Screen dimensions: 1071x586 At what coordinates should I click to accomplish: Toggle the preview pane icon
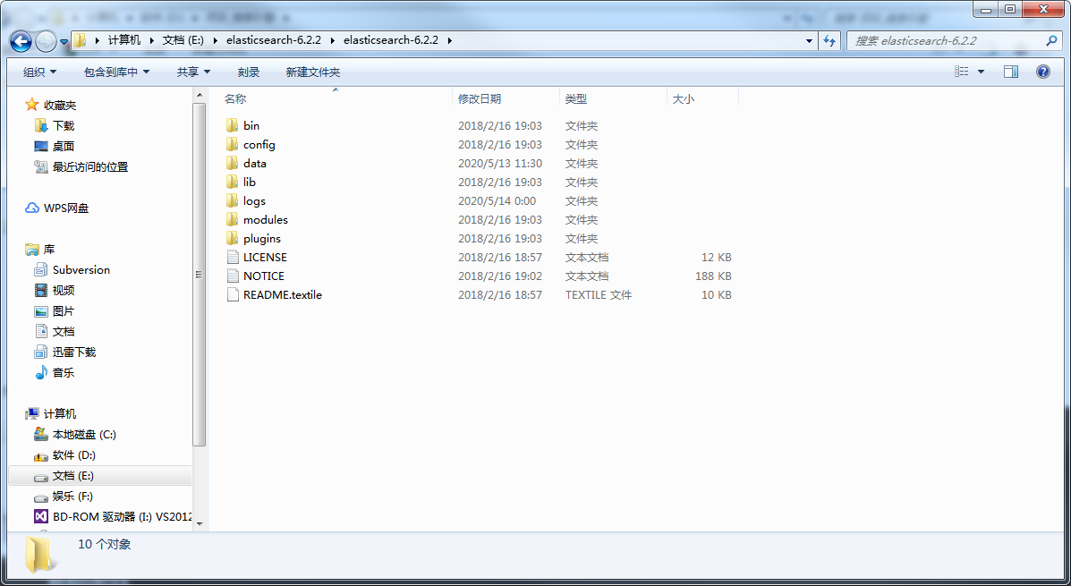click(1011, 71)
